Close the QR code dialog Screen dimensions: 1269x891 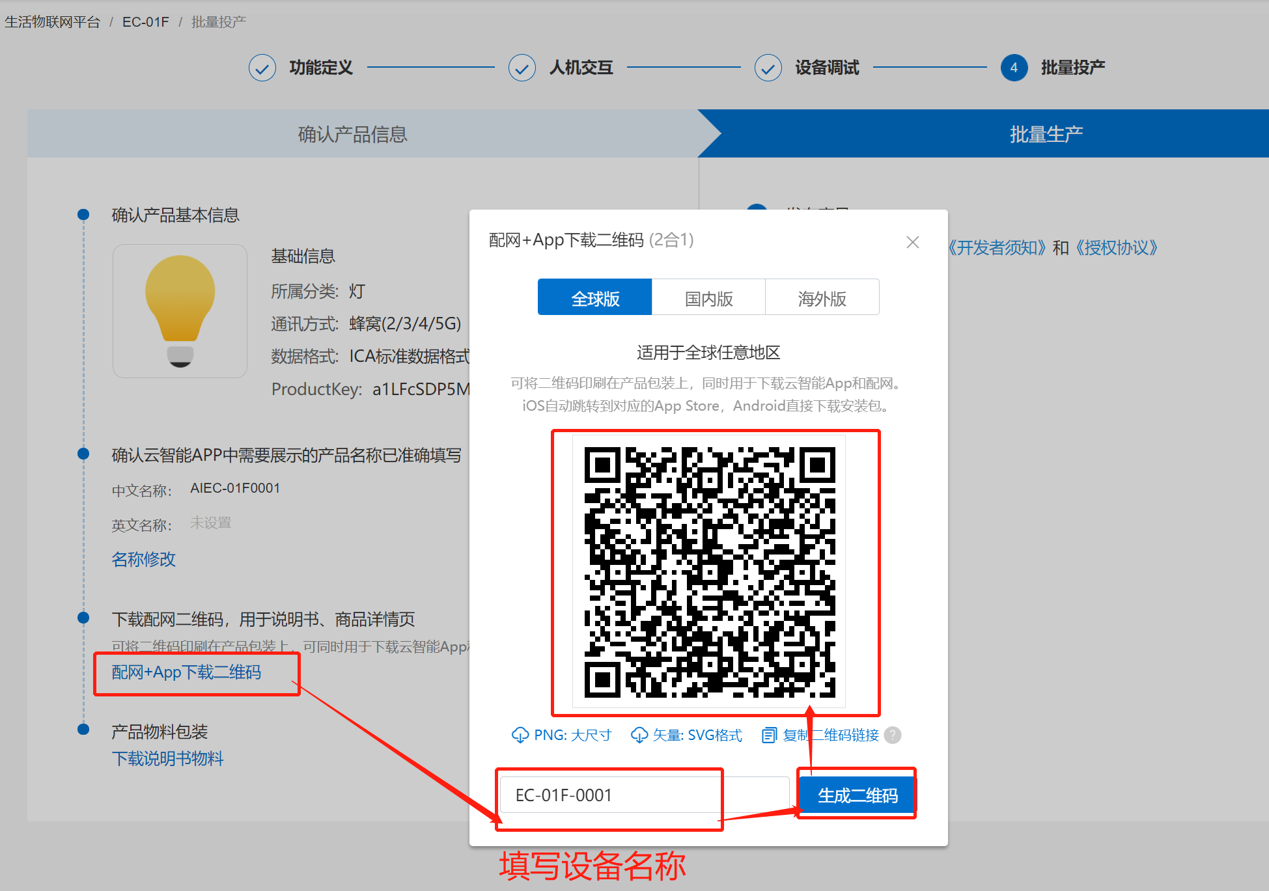pyautogui.click(x=912, y=241)
